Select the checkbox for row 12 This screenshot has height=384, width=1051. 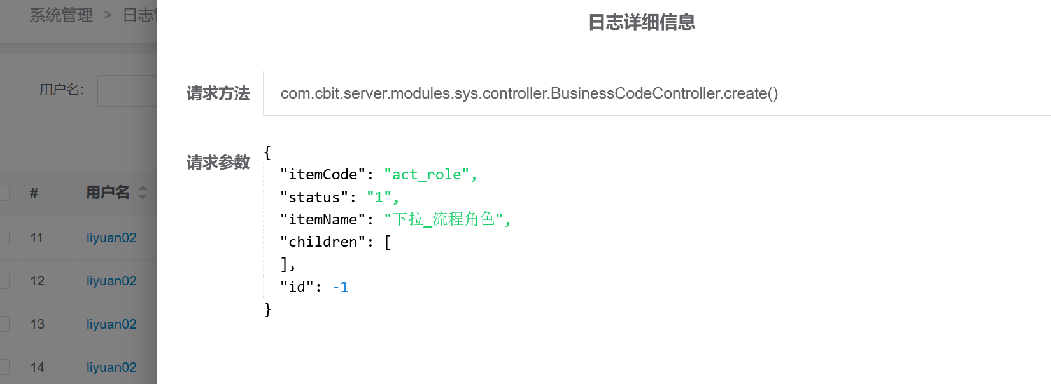(4, 281)
